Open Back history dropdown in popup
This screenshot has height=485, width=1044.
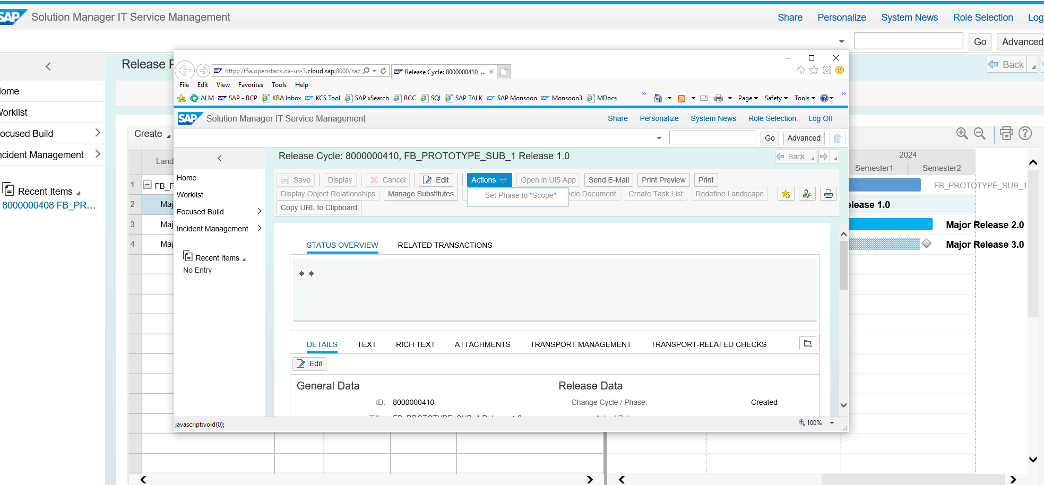(x=812, y=157)
